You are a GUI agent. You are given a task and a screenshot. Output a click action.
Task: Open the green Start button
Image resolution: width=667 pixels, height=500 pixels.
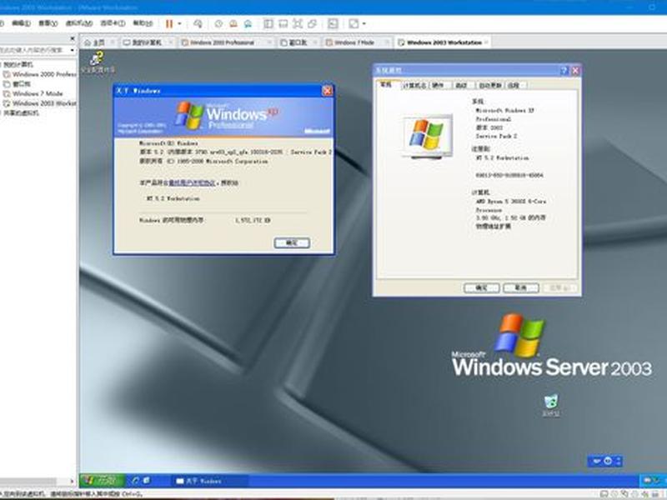pos(102,481)
